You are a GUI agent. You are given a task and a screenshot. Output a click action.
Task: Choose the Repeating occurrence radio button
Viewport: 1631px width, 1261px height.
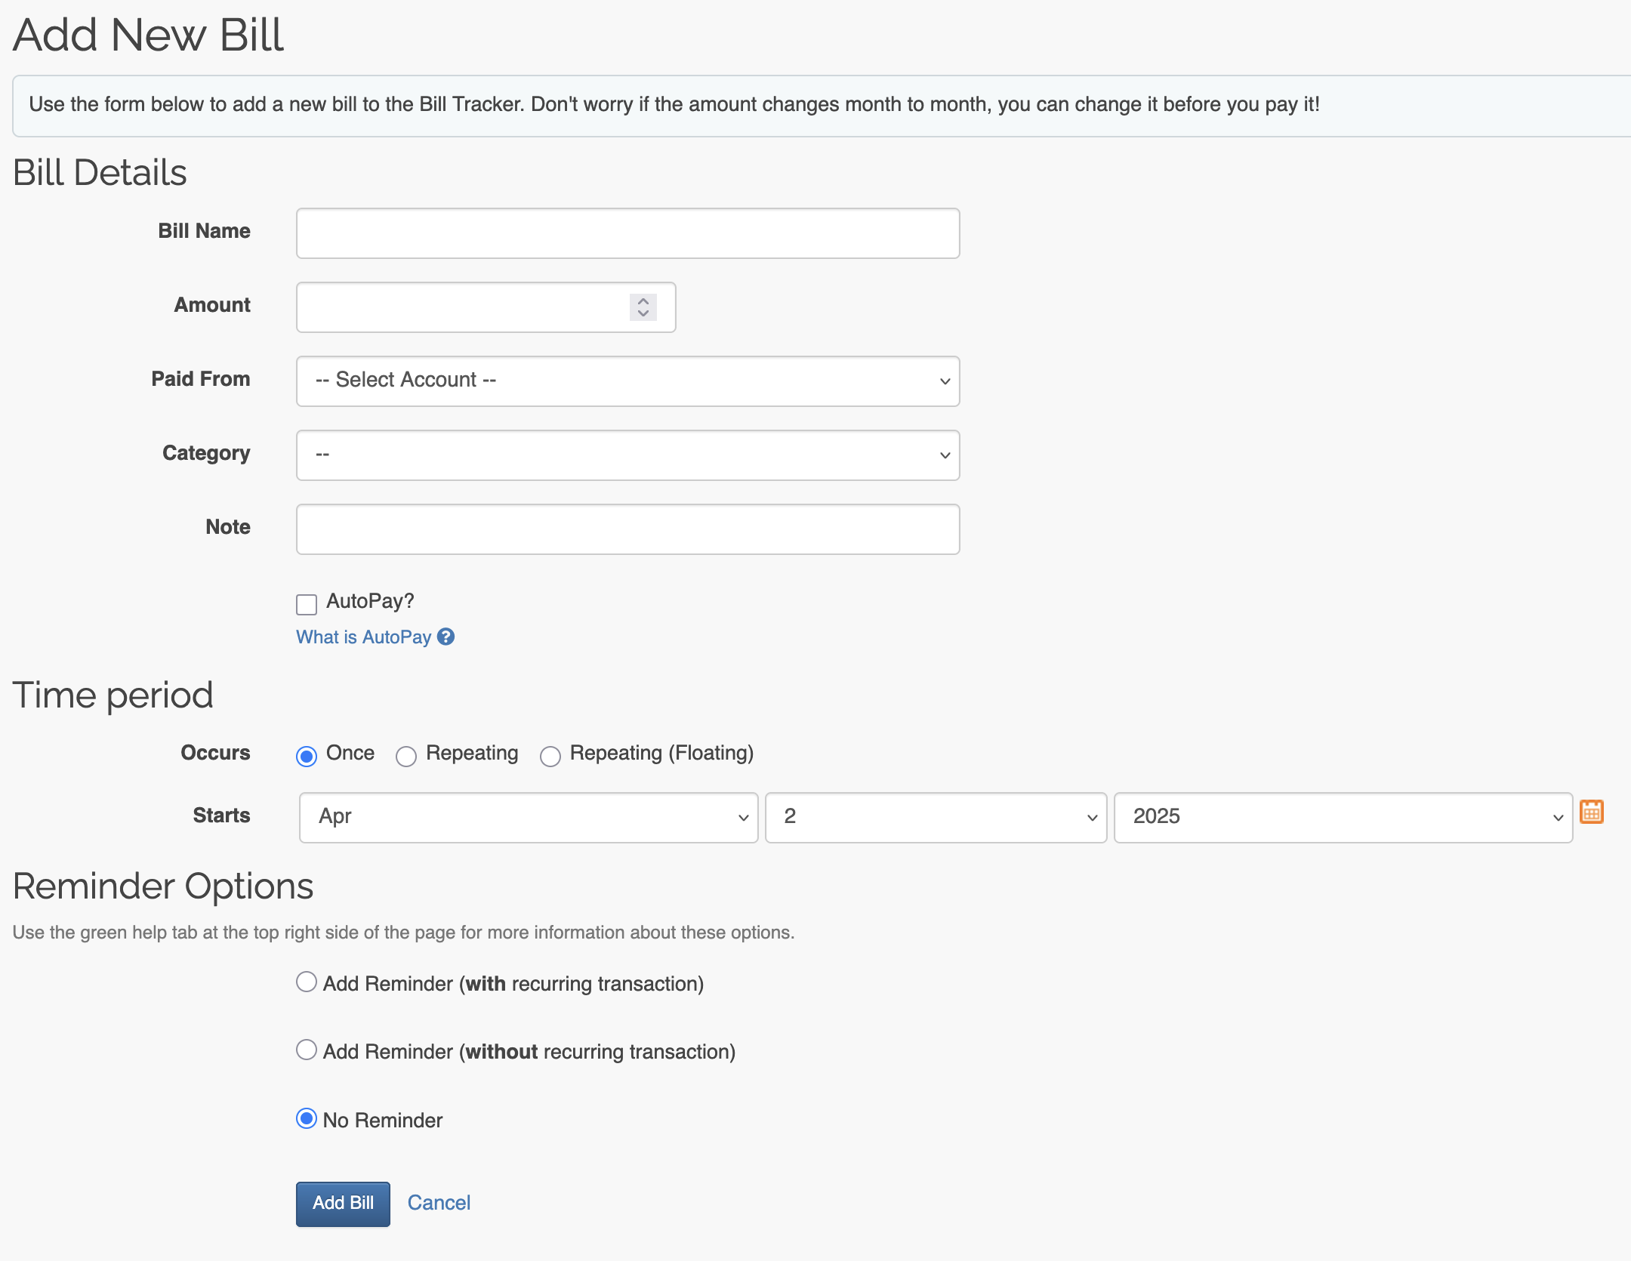pos(406,756)
